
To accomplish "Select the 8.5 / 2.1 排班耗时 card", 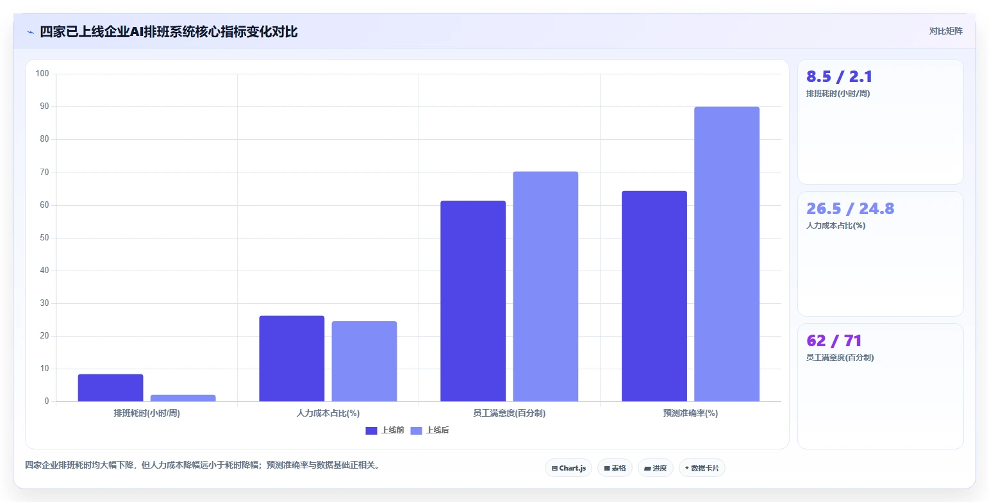I will (x=880, y=122).
